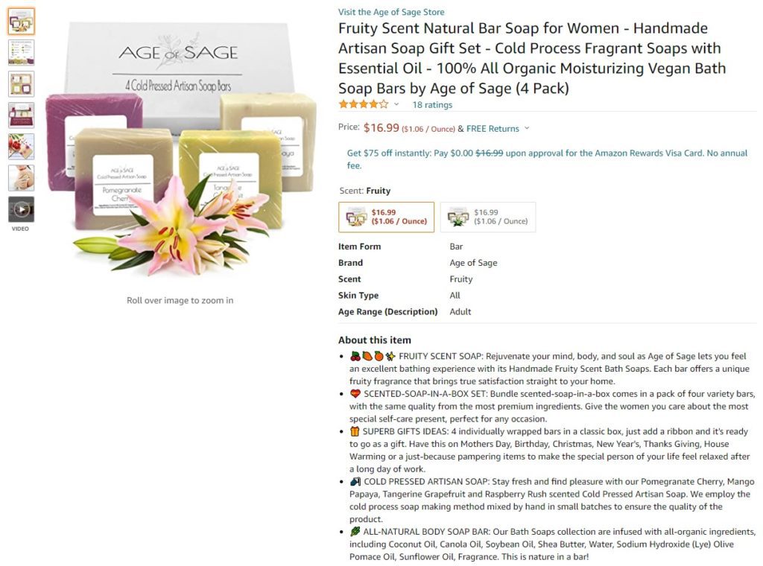View the second product image thumbnail
Image resolution: width=763 pixels, height=566 pixels.
click(21, 53)
